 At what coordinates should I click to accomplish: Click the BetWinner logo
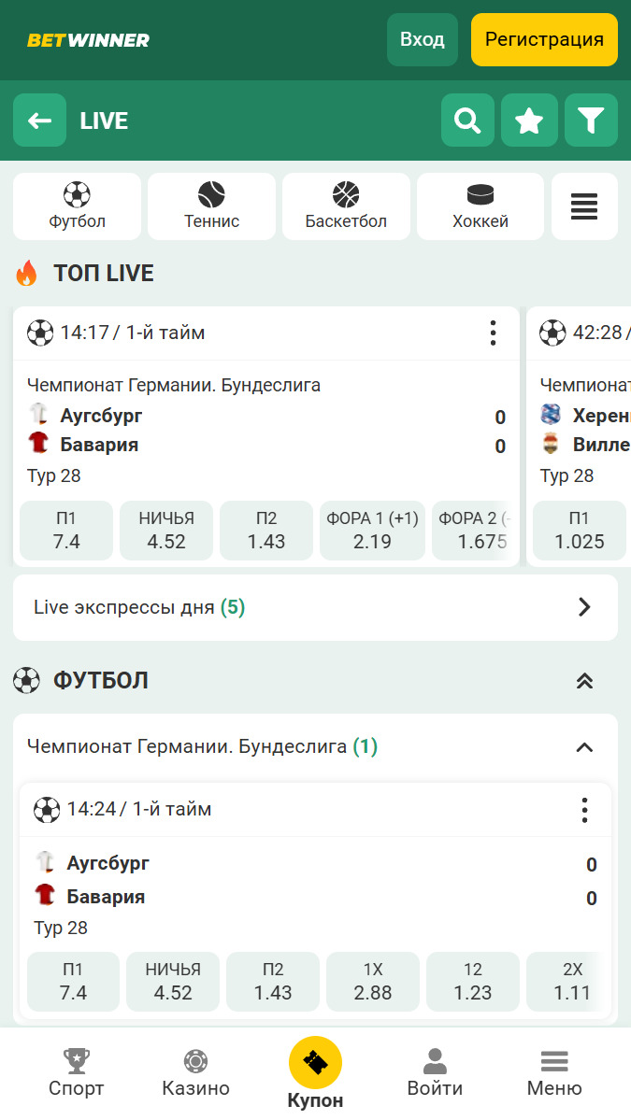[x=88, y=40]
